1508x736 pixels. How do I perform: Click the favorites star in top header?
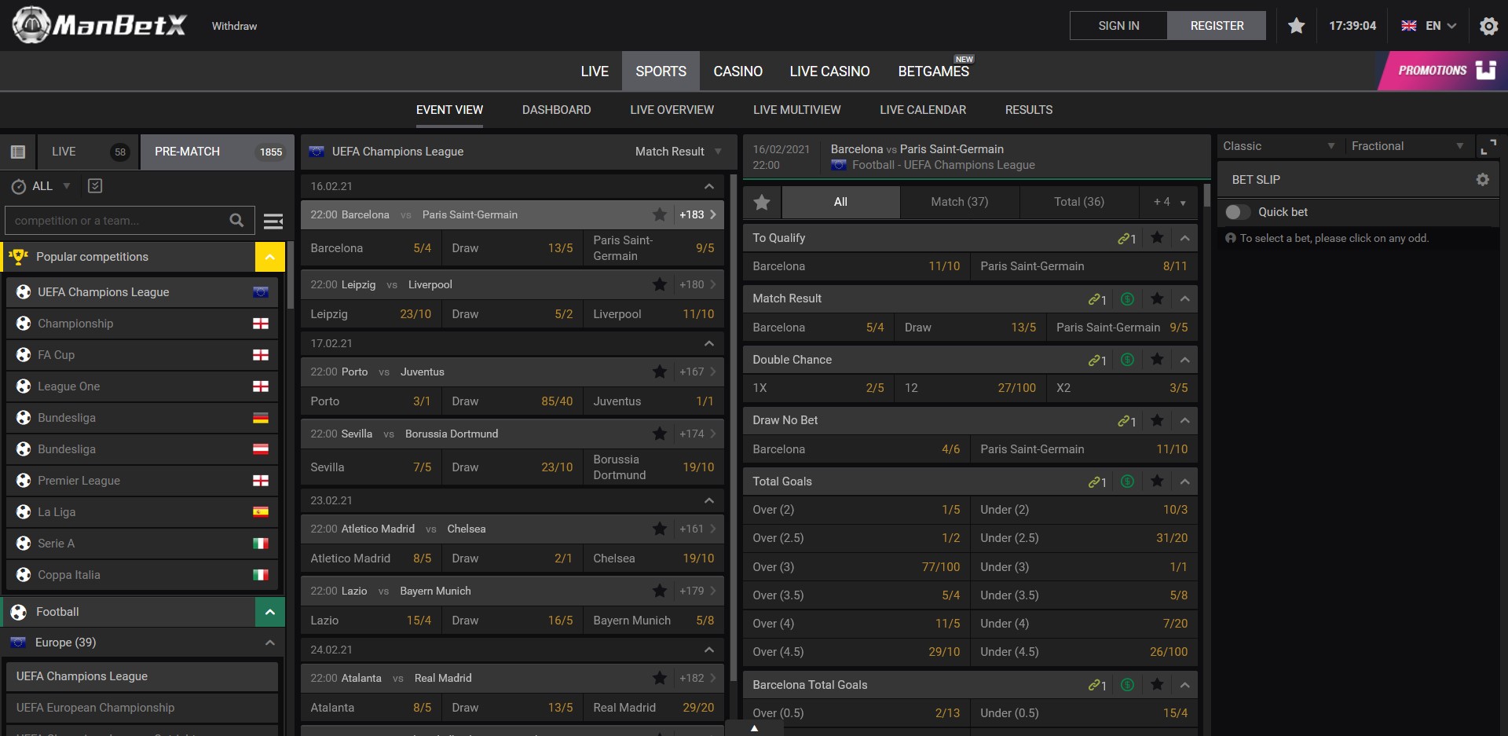pos(1296,26)
